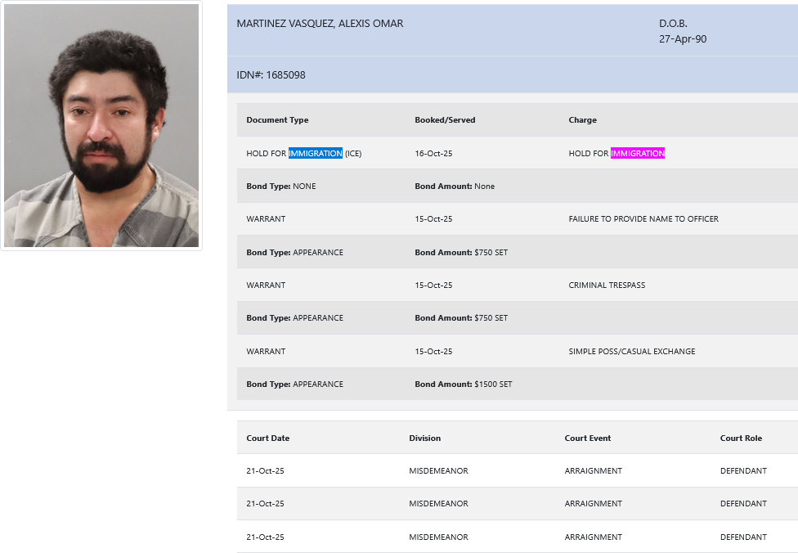
Task: Click the Document Type column header
Action: coord(277,120)
